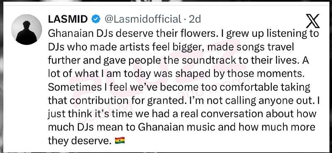This screenshot has width=332, height=153.
Task: Click the Ghana flag emoji
Action: click(x=120, y=140)
